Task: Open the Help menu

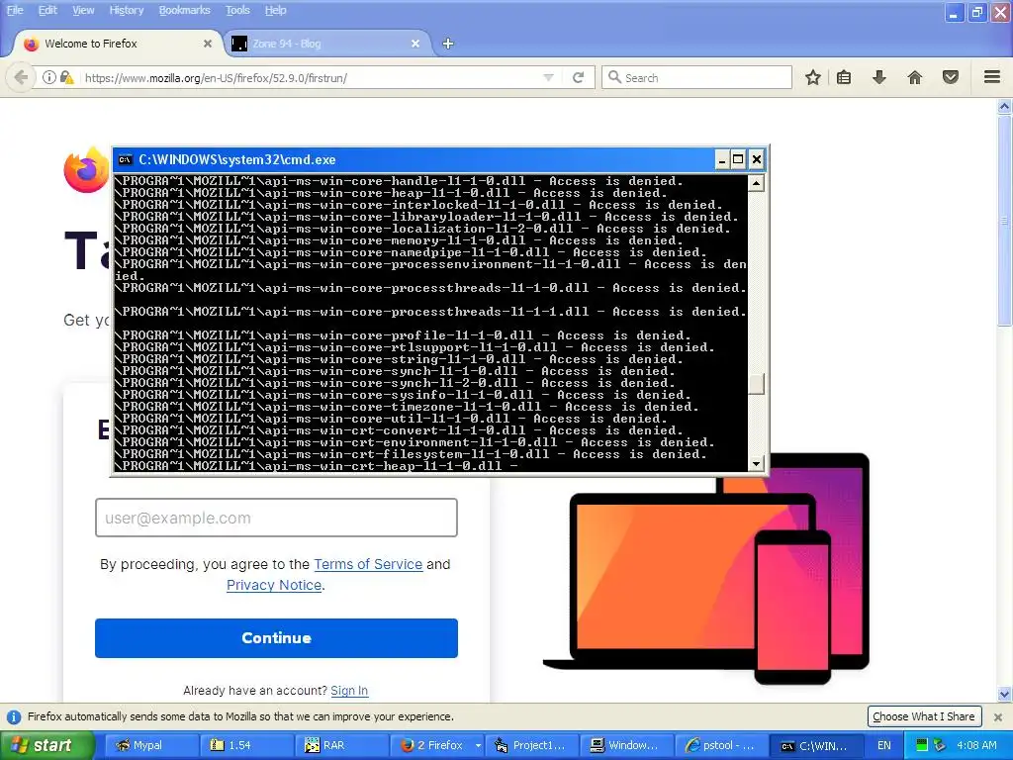Action: [x=276, y=10]
